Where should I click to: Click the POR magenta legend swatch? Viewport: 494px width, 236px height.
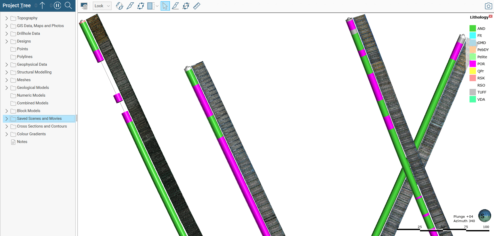click(473, 64)
